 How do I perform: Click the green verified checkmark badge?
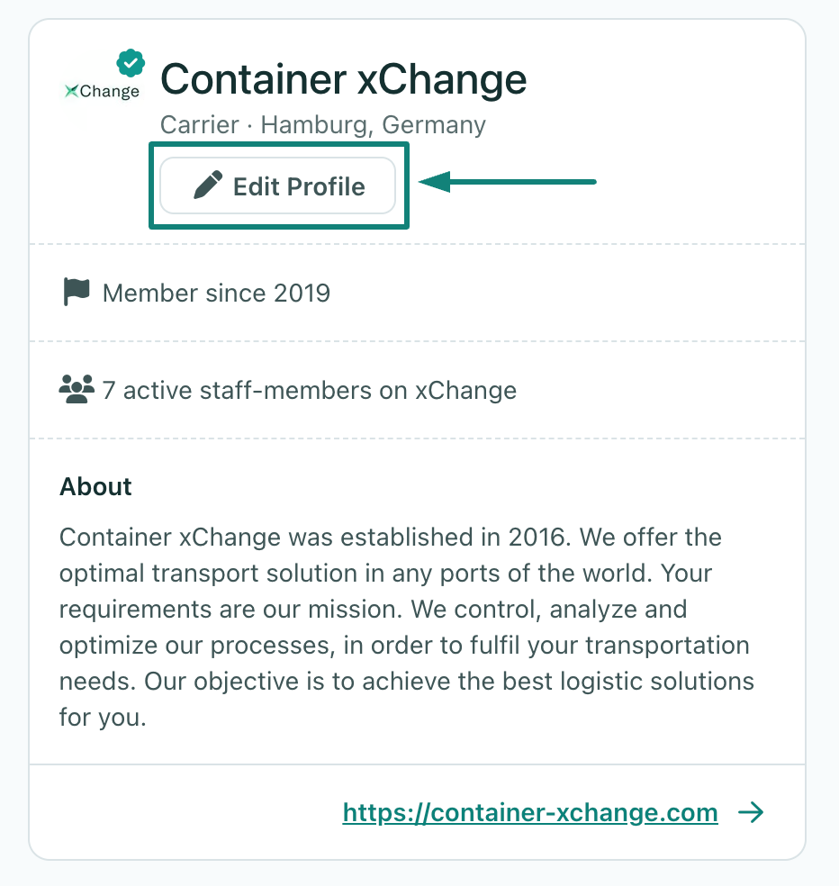(x=131, y=64)
